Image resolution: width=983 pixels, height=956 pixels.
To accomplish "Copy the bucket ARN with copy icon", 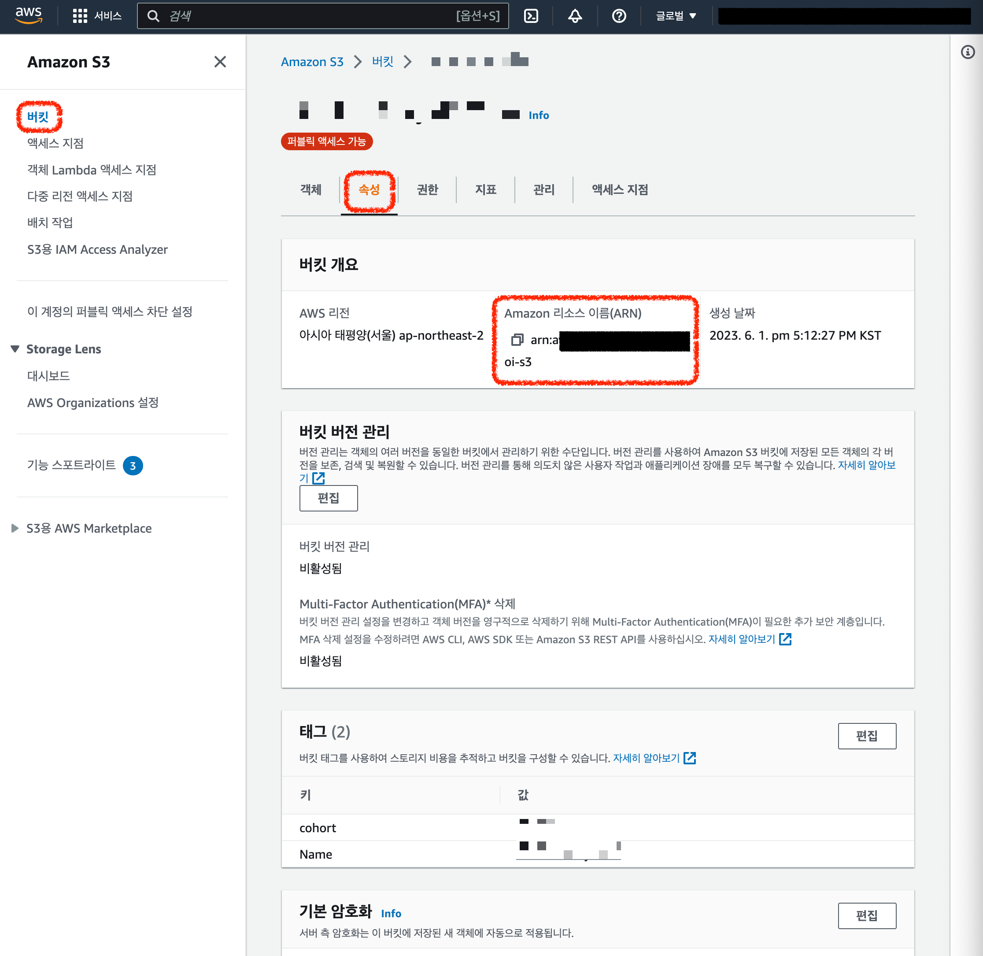I will click(517, 340).
